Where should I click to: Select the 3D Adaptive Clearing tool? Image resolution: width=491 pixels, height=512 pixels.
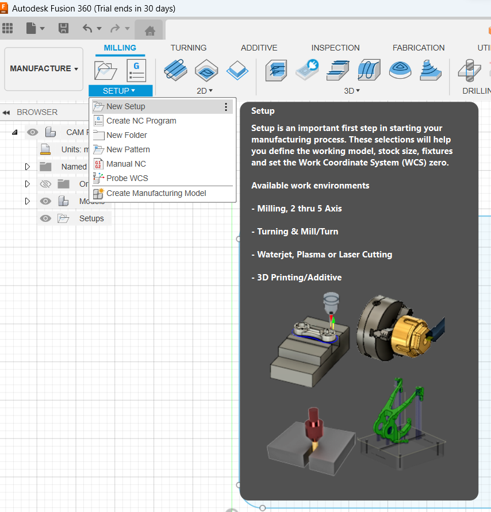277,70
